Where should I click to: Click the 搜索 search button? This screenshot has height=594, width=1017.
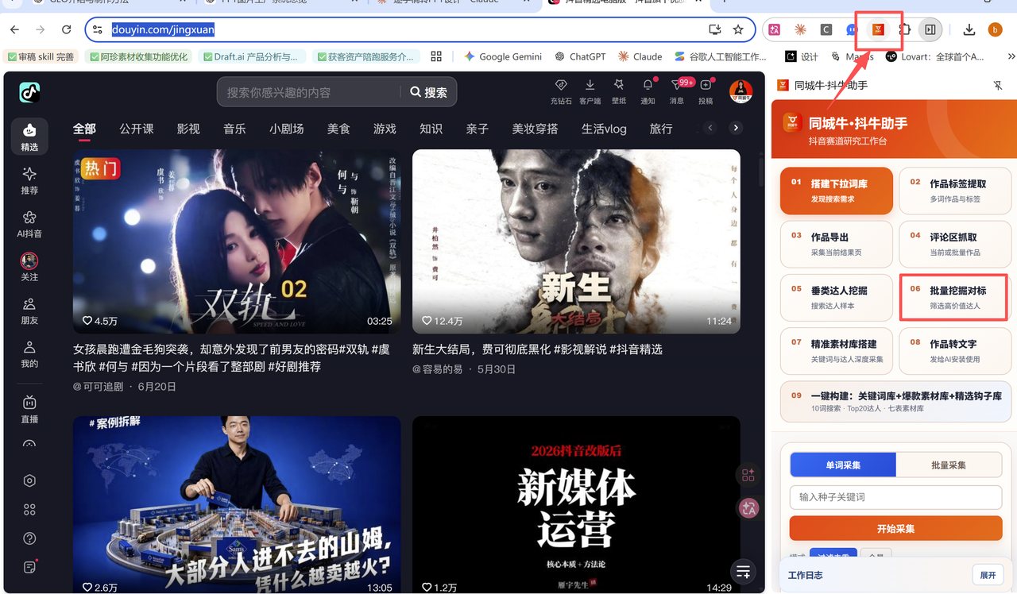click(x=428, y=92)
